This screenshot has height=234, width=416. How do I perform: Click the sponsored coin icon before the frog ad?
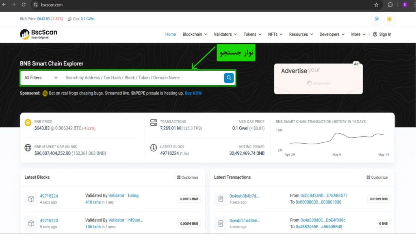(x=45, y=93)
